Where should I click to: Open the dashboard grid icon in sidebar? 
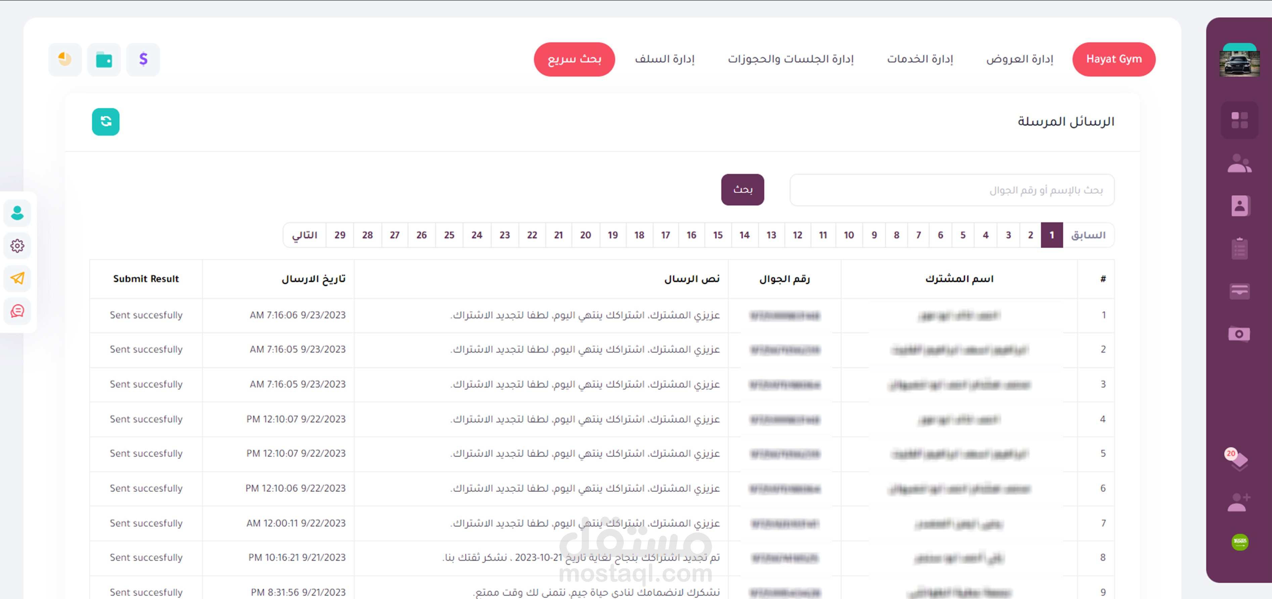(1239, 120)
